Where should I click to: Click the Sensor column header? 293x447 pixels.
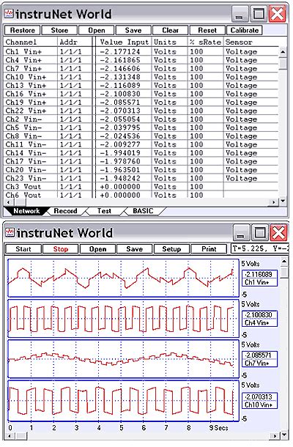(x=239, y=43)
